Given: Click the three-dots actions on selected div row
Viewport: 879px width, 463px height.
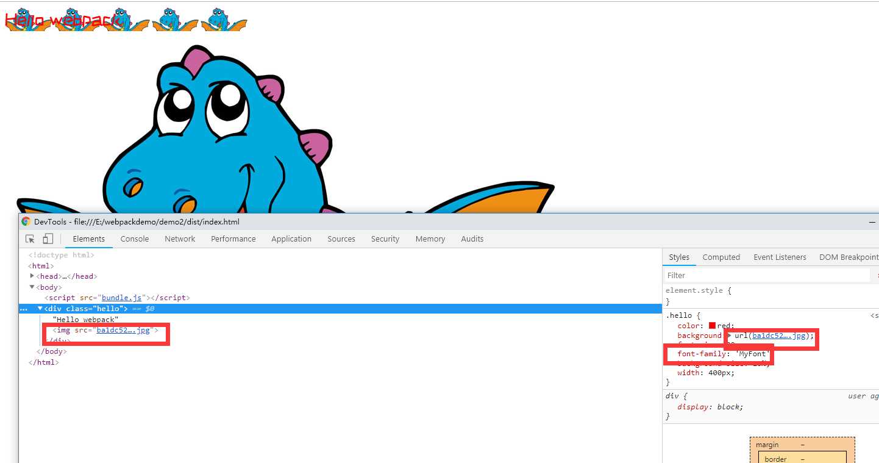Looking at the screenshot, I should pos(23,309).
